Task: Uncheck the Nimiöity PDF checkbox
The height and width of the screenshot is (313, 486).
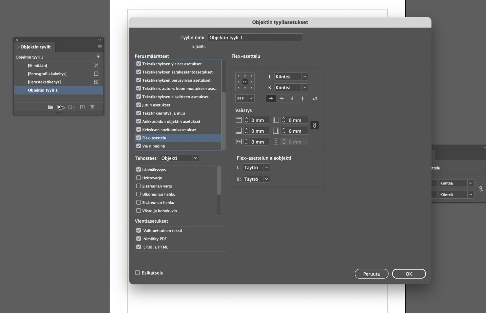Action: (x=138, y=239)
